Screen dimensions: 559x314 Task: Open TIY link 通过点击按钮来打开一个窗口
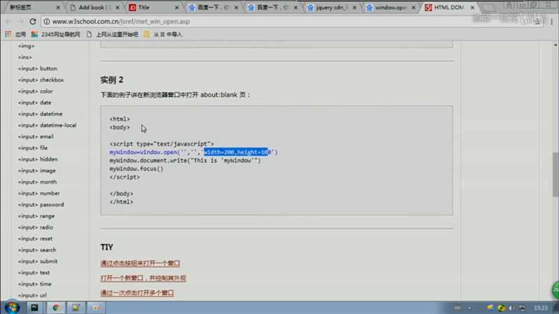point(140,264)
